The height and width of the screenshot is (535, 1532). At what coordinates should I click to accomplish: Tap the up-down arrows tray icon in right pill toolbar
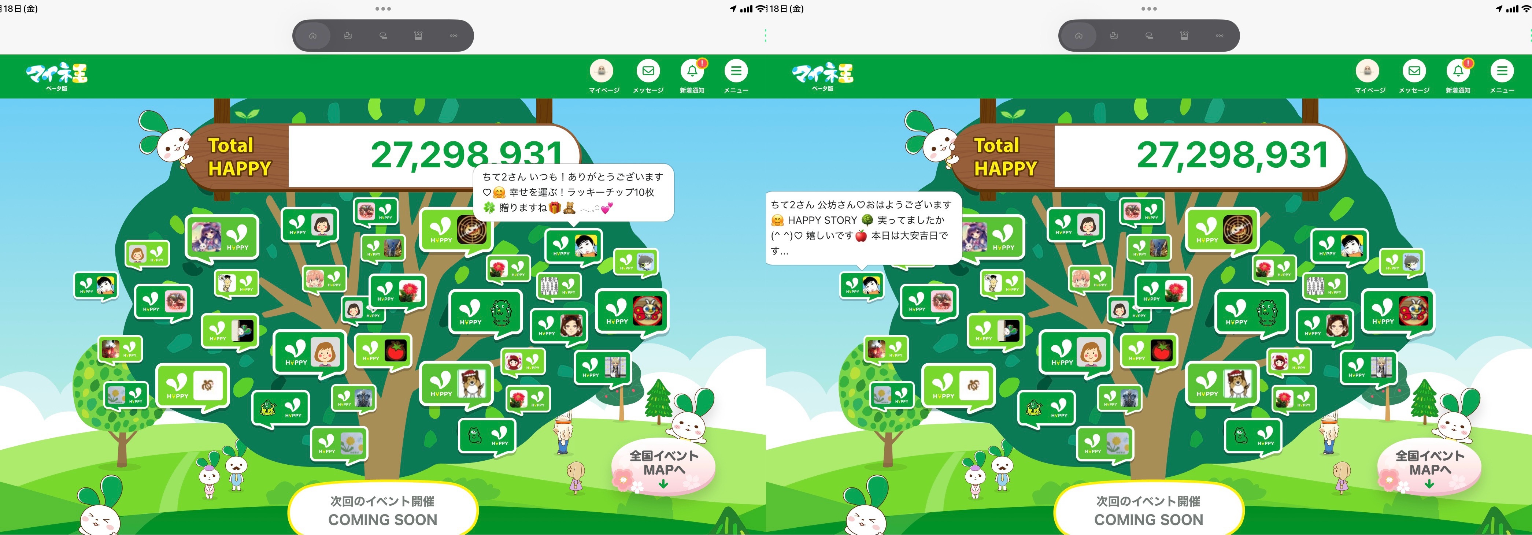coord(1114,36)
